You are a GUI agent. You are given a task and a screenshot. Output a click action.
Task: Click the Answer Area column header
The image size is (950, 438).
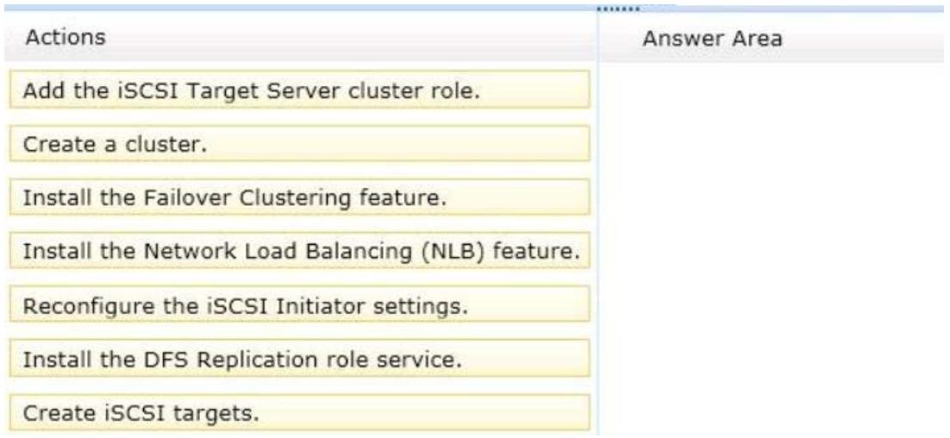pos(712,39)
